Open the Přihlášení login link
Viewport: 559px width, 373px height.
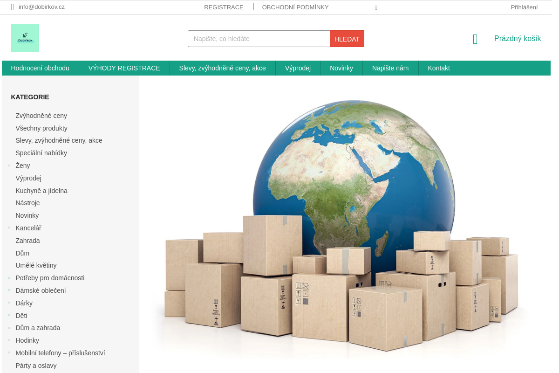point(524,7)
